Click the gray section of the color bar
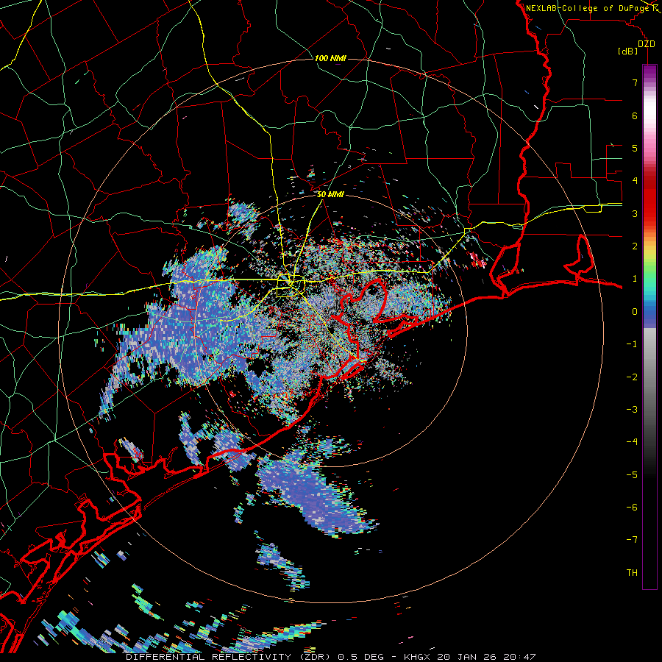 (649, 380)
